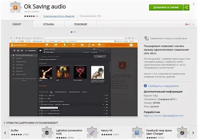Click the 'С этим расширением устанавливают' heading
Viewport: 198px width, 140px height.
coord(31,123)
